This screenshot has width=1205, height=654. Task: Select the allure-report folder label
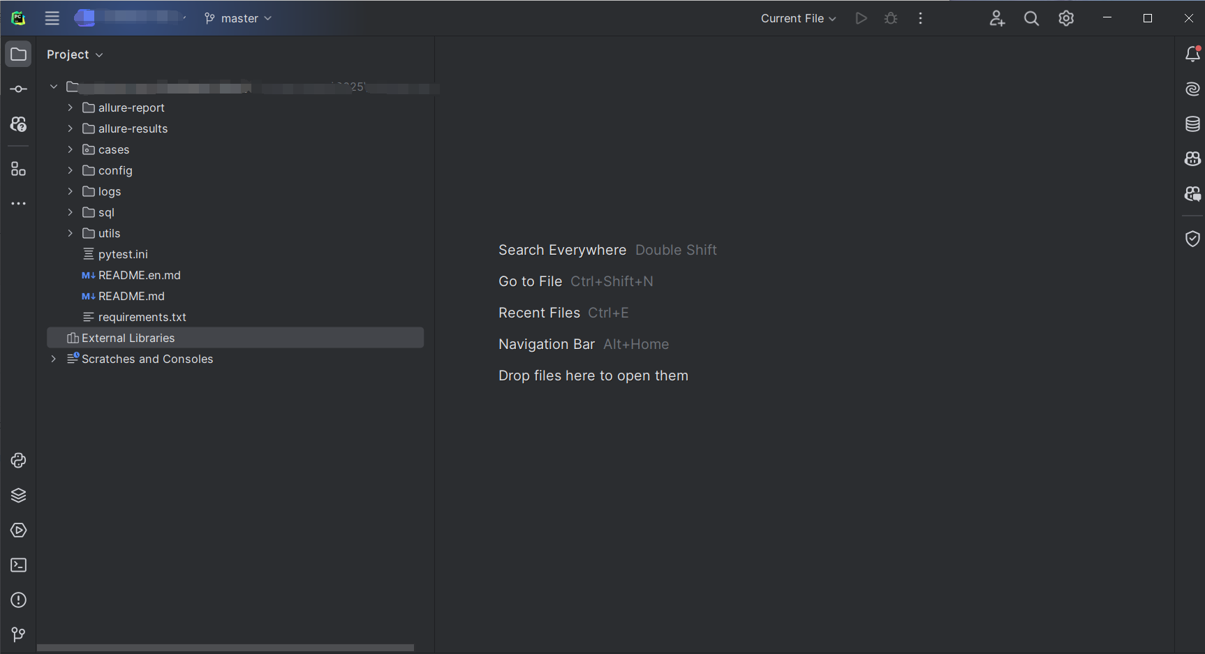(131, 107)
